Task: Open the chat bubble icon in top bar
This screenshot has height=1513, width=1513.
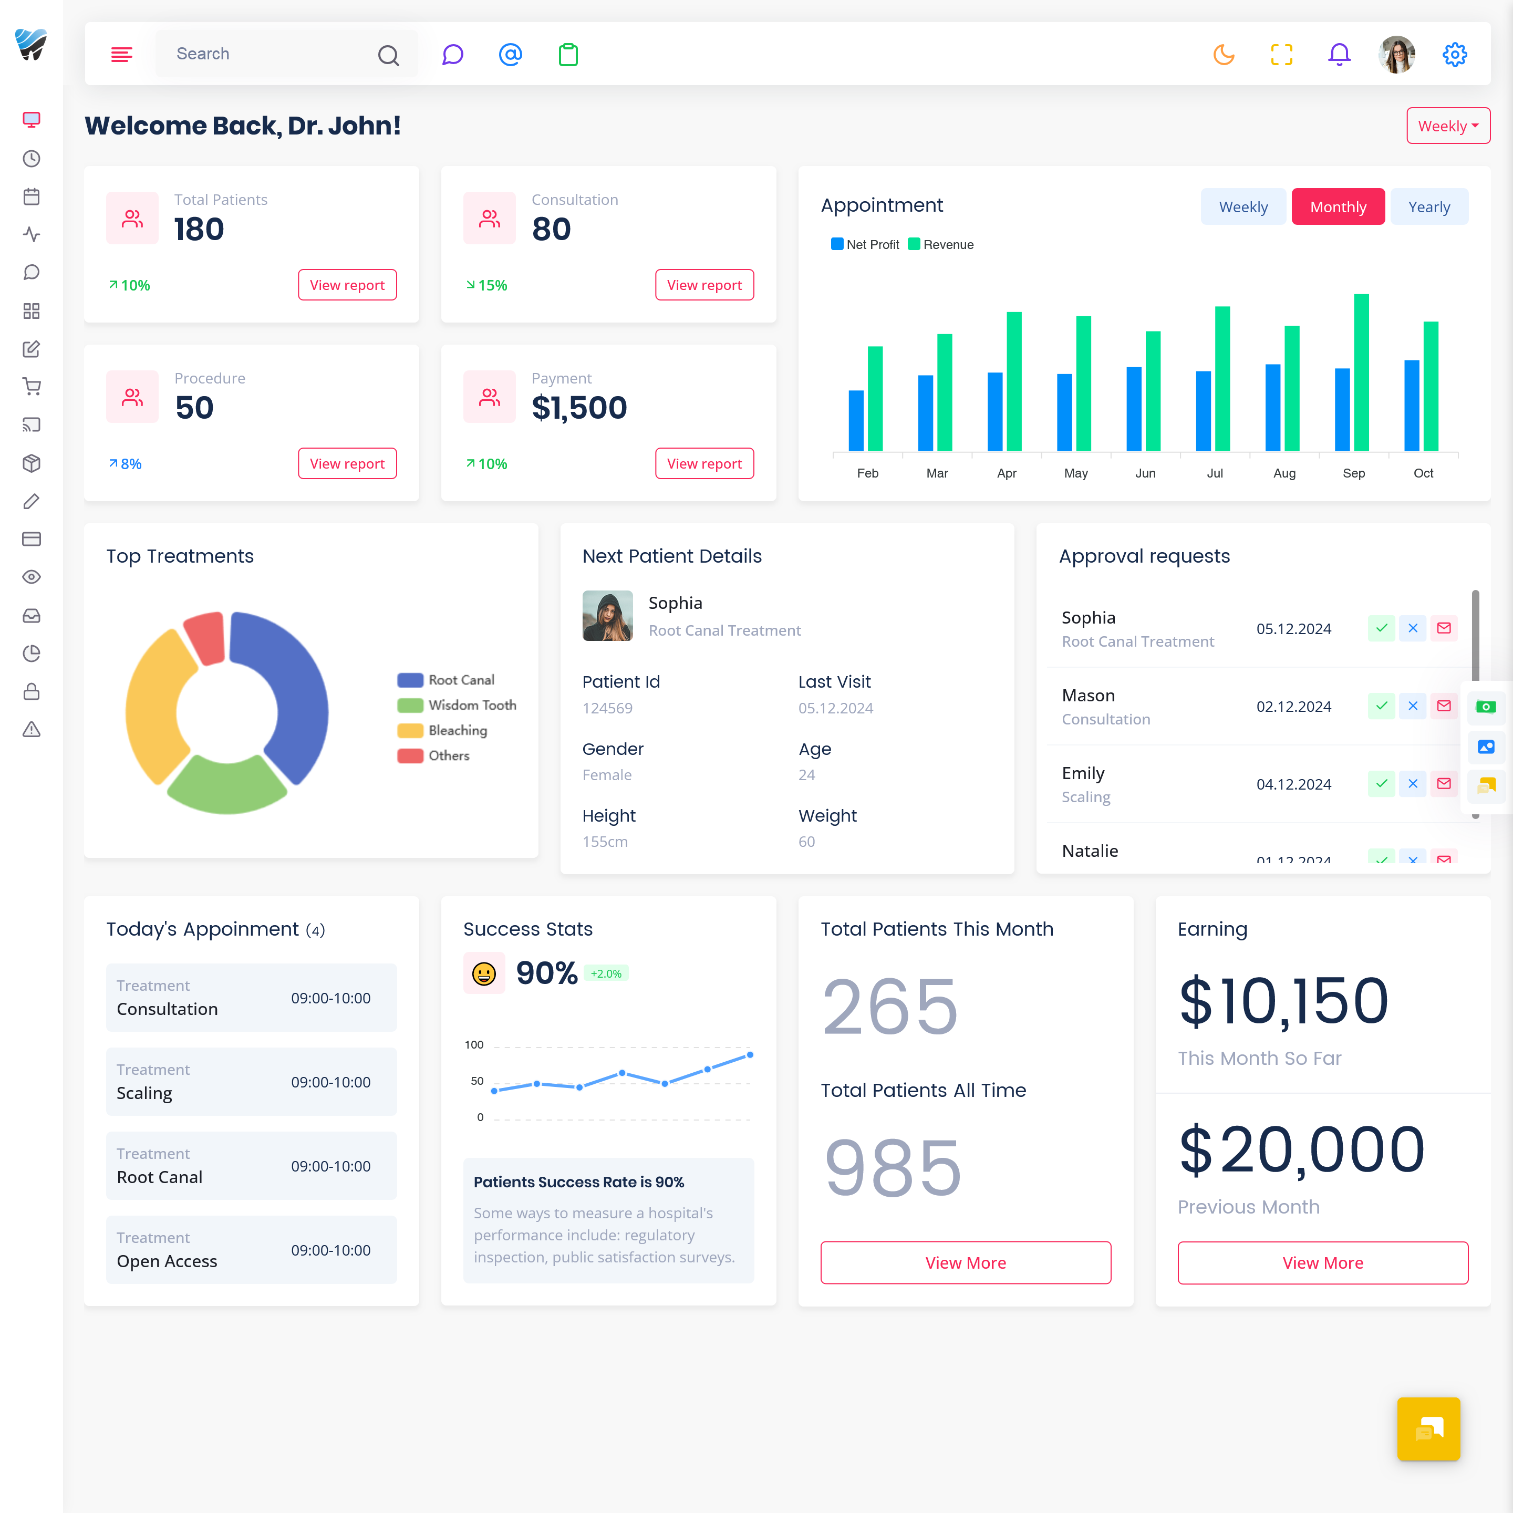Action: coord(453,54)
